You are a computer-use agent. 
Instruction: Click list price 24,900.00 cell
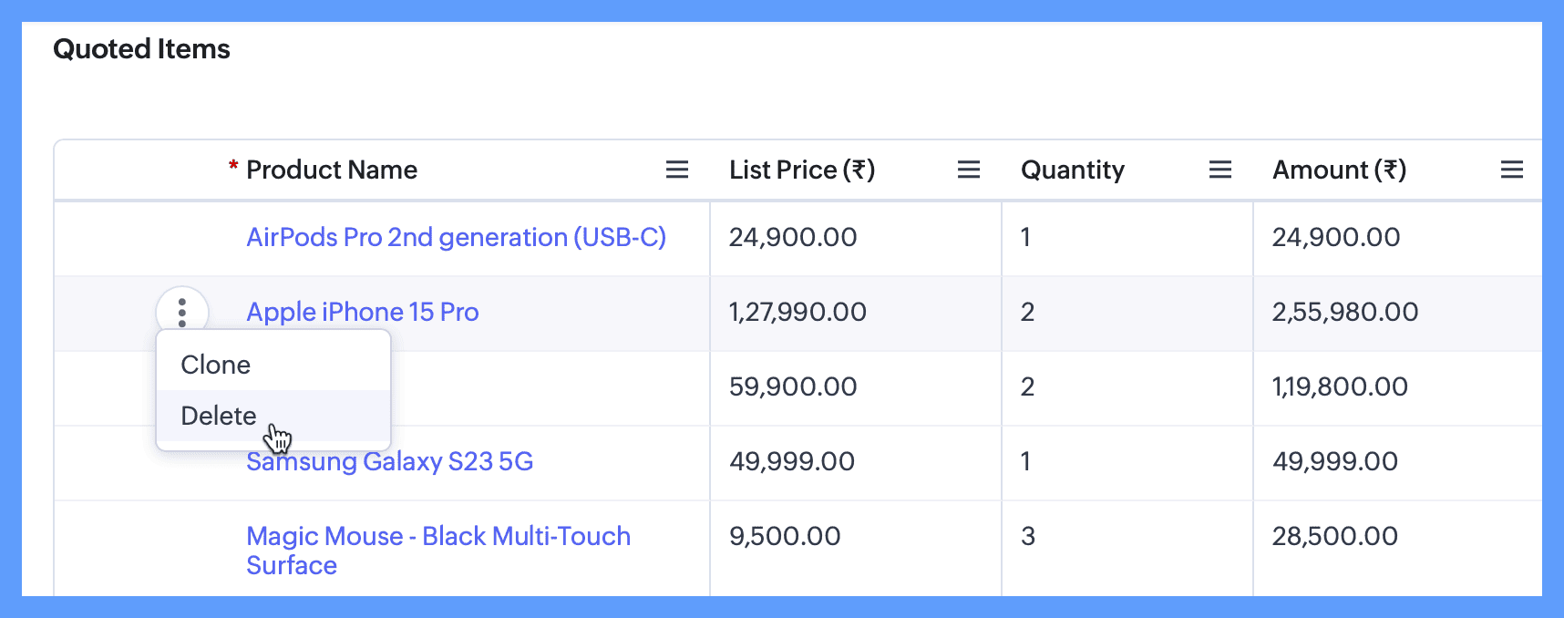point(793,237)
